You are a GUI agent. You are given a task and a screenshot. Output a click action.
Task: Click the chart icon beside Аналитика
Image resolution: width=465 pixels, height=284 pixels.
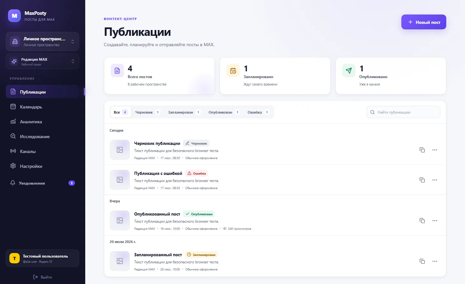pyautogui.click(x=13, y=121)
